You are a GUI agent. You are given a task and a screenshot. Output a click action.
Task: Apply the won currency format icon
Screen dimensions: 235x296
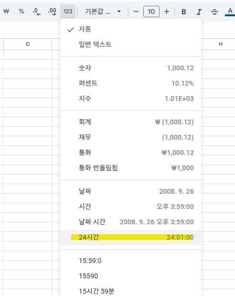coord(6,11)
